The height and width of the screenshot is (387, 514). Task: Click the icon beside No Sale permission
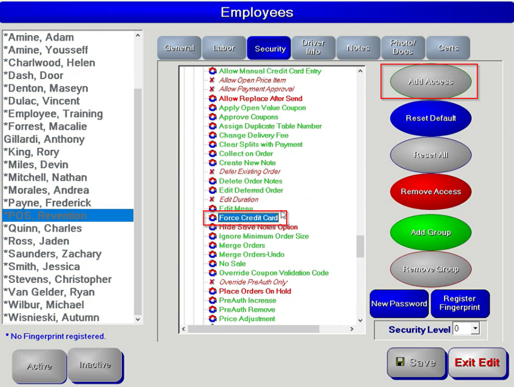(212, 264)
